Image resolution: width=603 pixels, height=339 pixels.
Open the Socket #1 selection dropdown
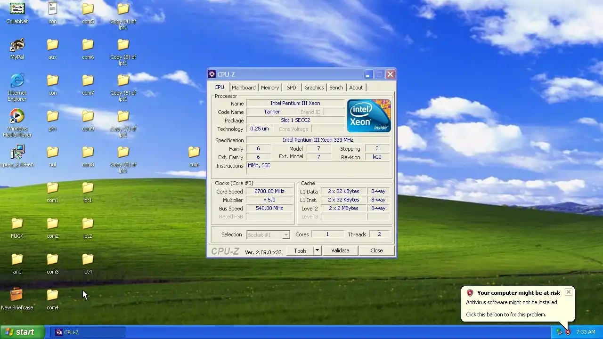(x=268, y=234)
